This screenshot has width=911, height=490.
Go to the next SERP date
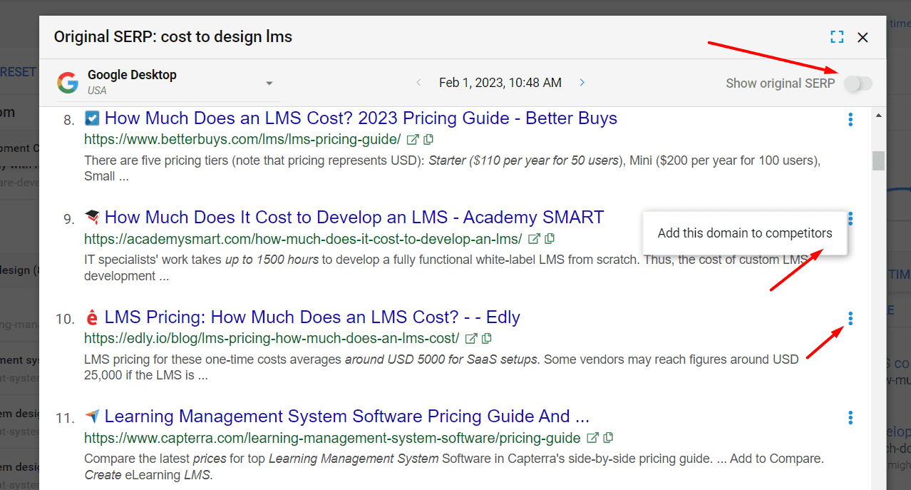coord(582,83)
